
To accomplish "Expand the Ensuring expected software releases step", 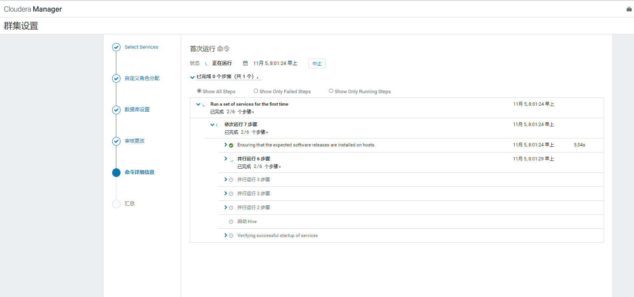I will [226, 145].
